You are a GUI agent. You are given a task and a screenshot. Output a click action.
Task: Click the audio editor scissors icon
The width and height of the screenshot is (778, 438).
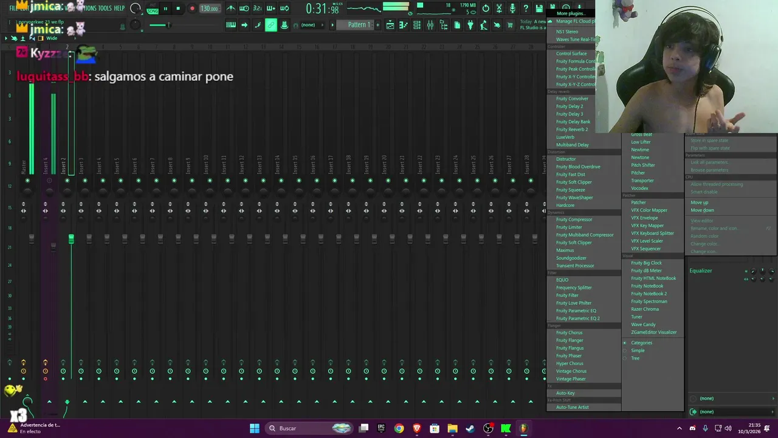tap(499, 9)
